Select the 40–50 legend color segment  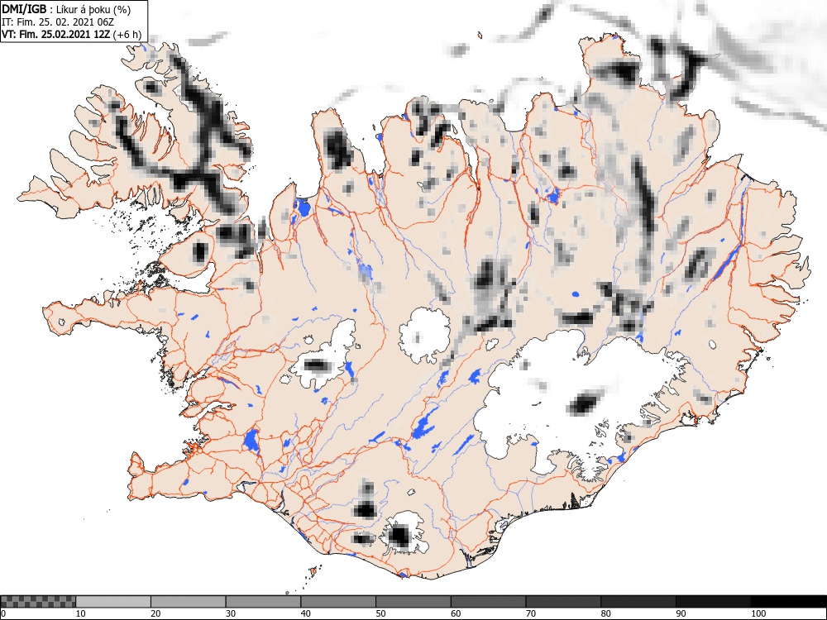(338, 602)
